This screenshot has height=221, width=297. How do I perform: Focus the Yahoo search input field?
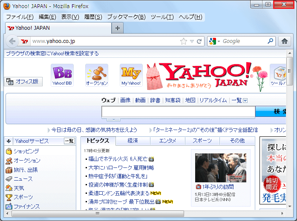(178, 111)
